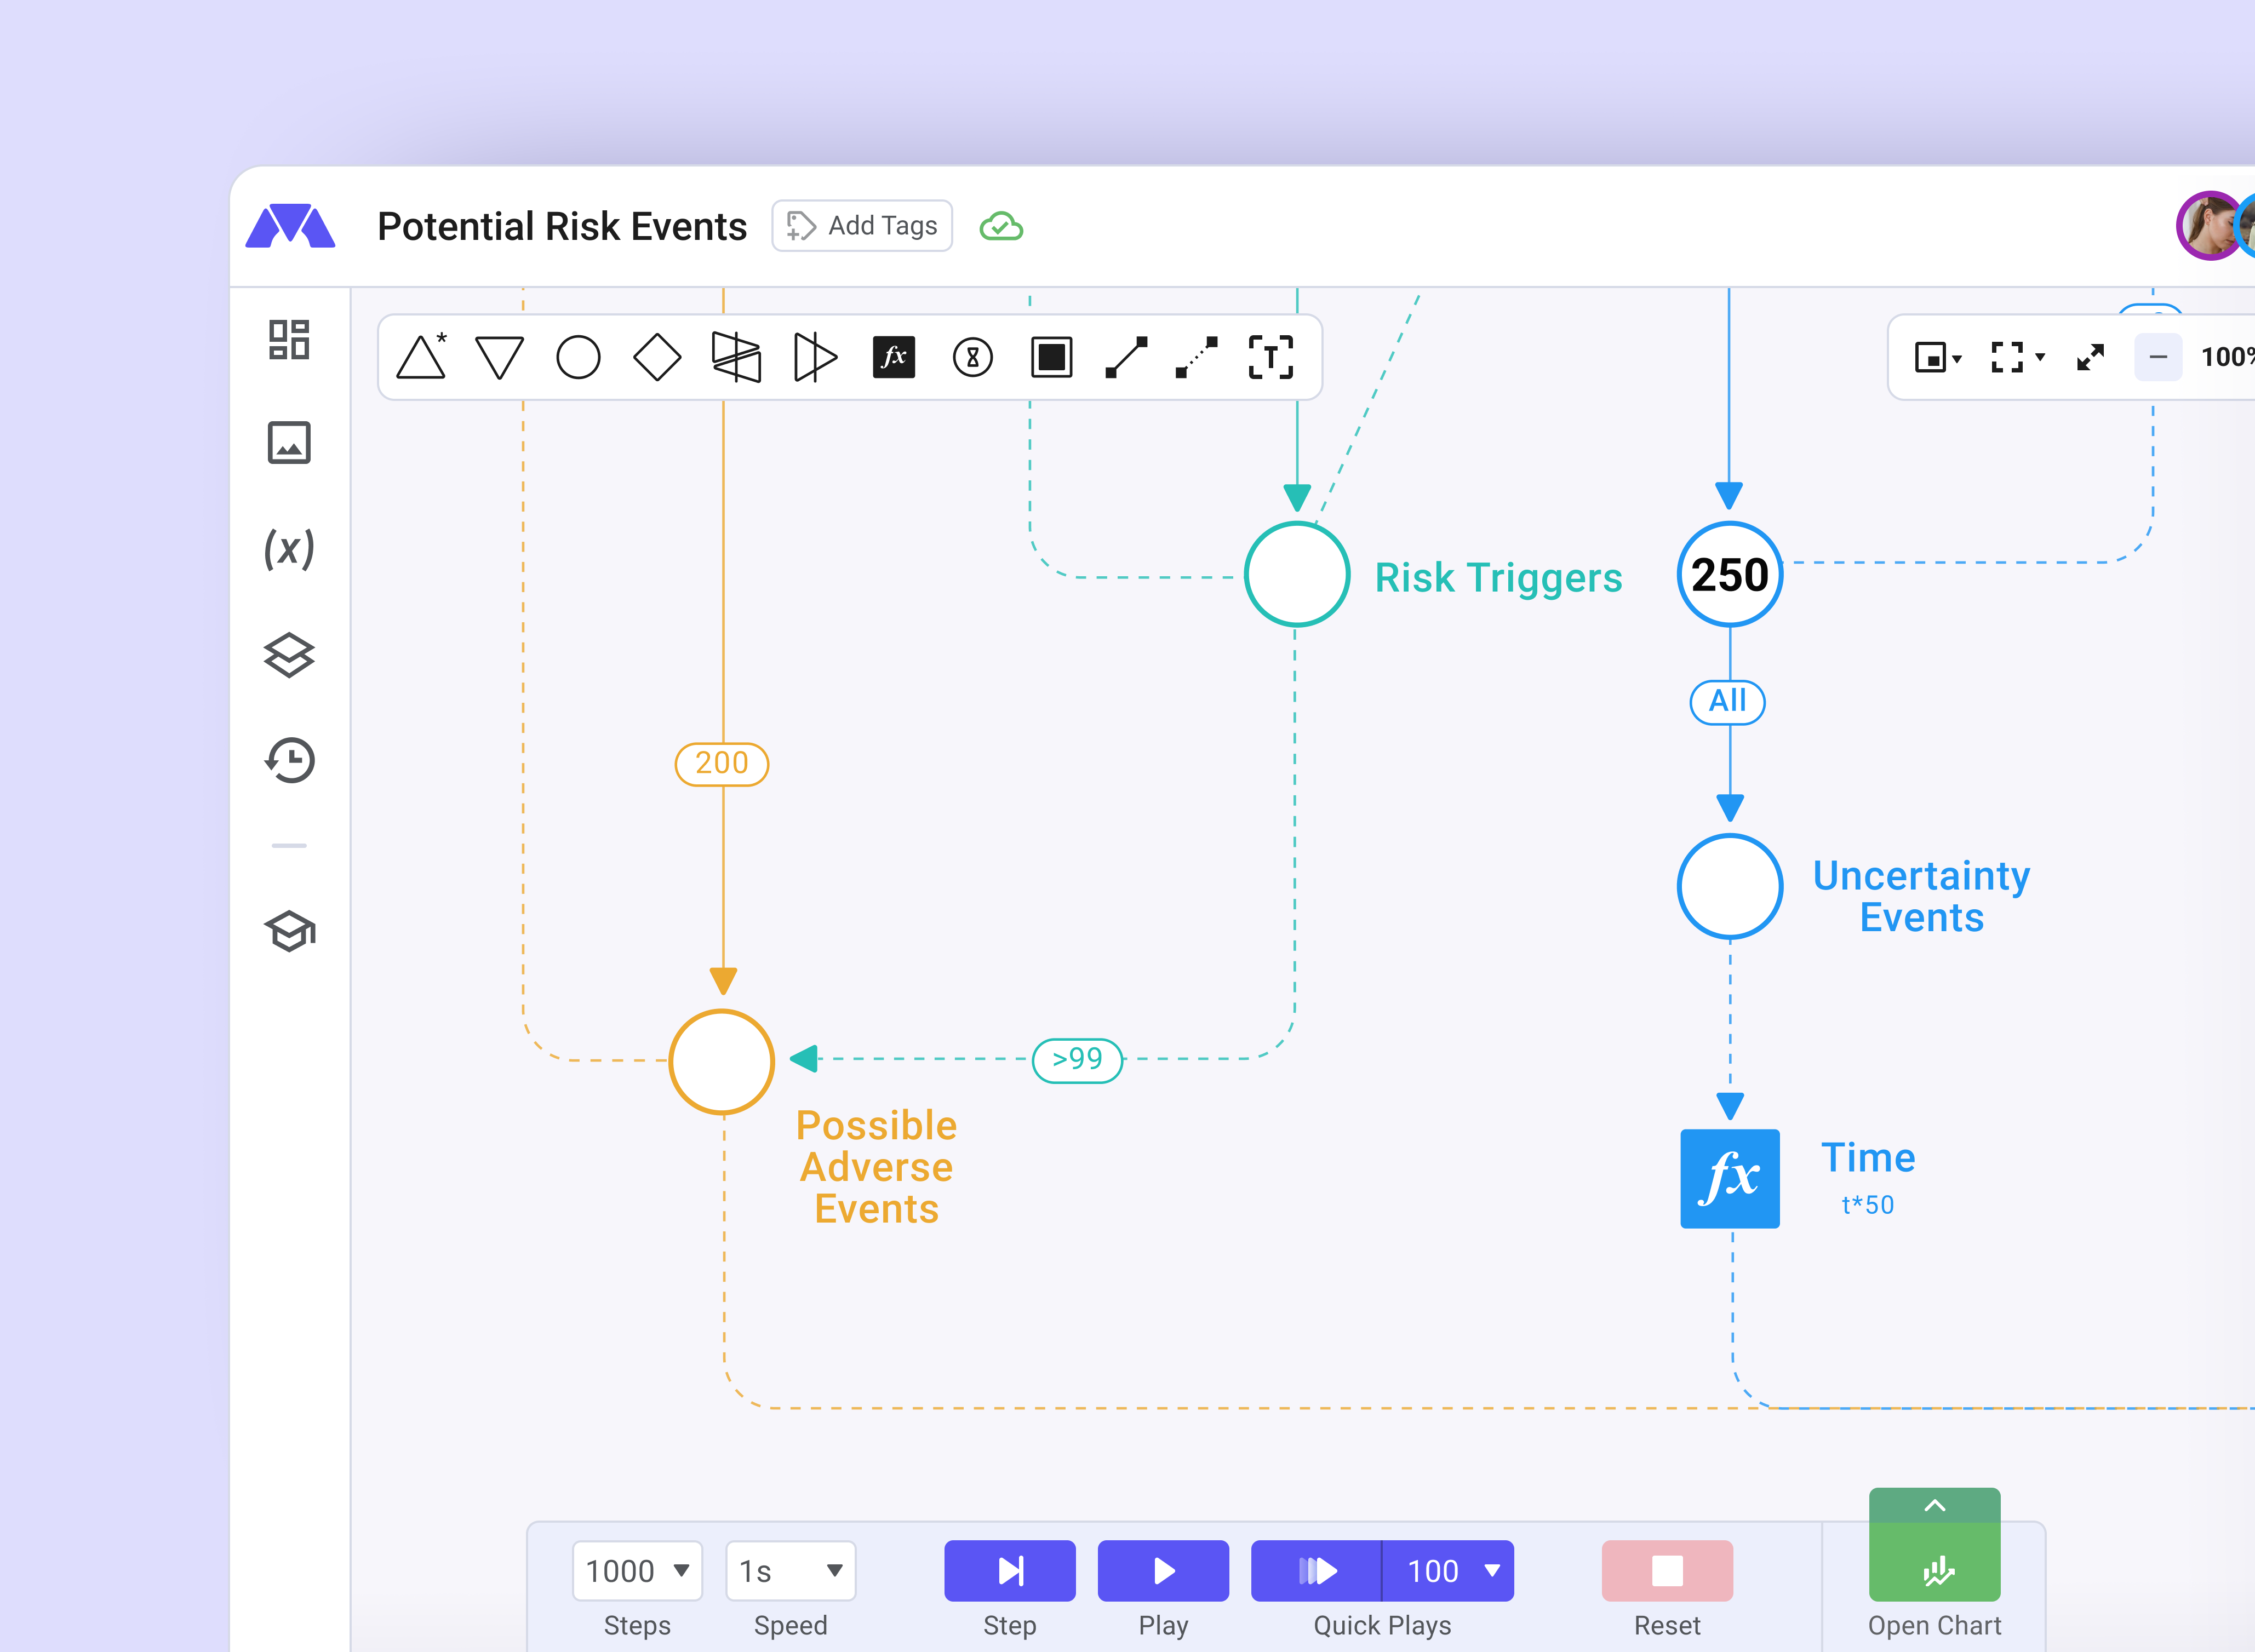The height and width of the screenshot is (1652, 2255).
Task: Open the variables (x) sidebar icon
Action: click(289, 549)
